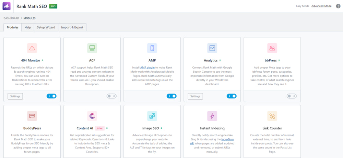Click the Analytics chart icon
This screenshot has height=158, width=343.
coord(212,48)
